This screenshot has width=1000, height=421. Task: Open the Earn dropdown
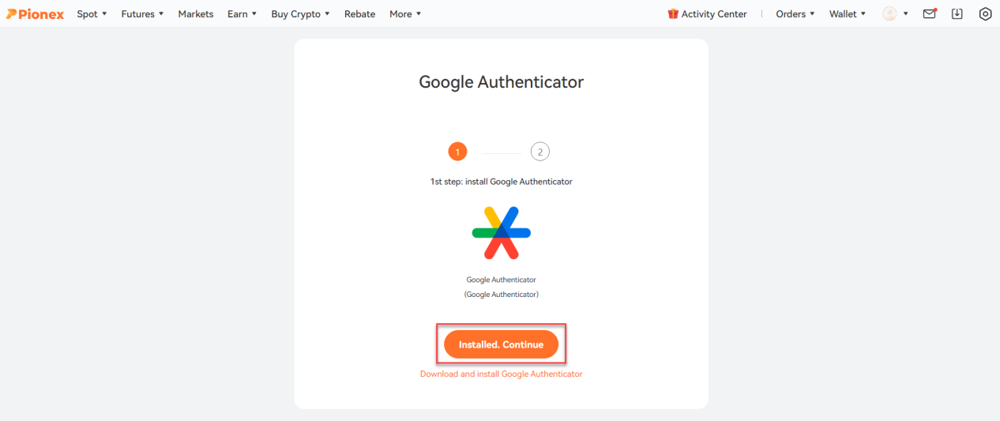tap(242, 13)
